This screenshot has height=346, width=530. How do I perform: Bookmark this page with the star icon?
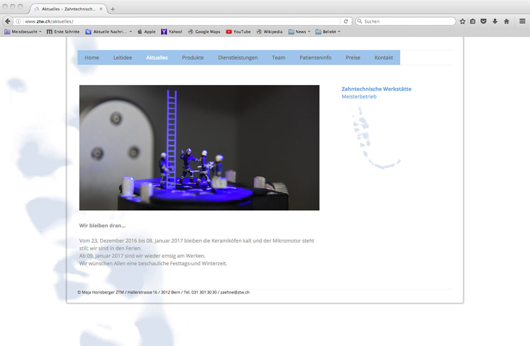point(463,22)
